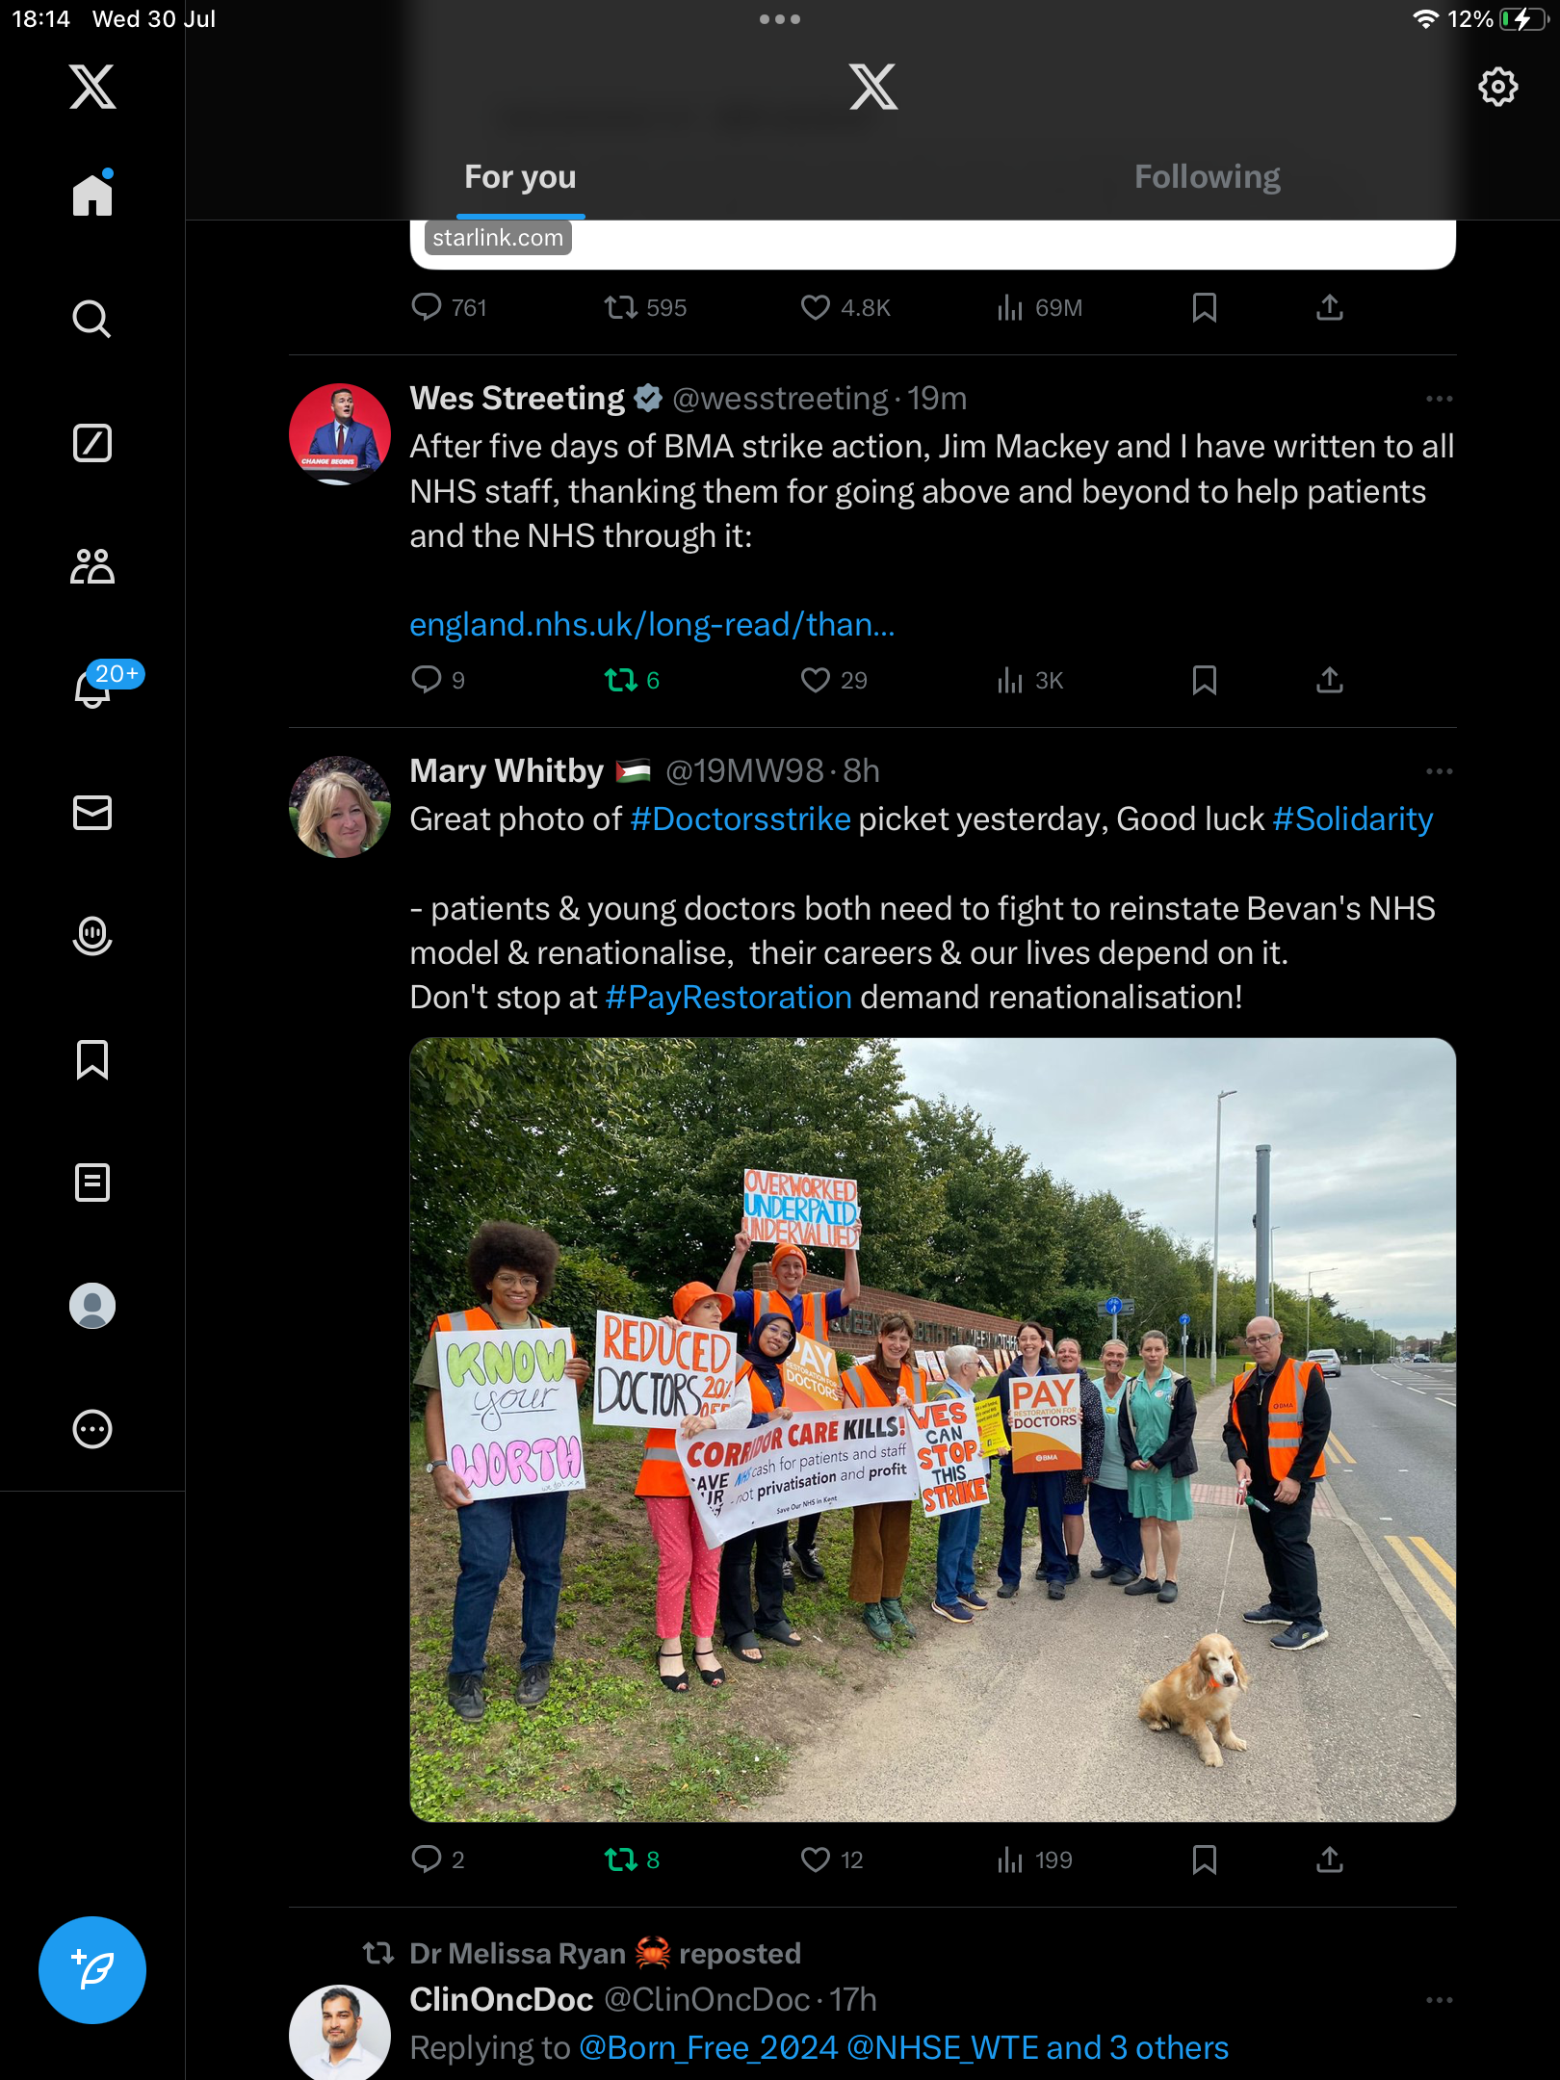This screenshot has width=1560, height=2080.
Task: Select the For you tab
Action: point(520,177)
